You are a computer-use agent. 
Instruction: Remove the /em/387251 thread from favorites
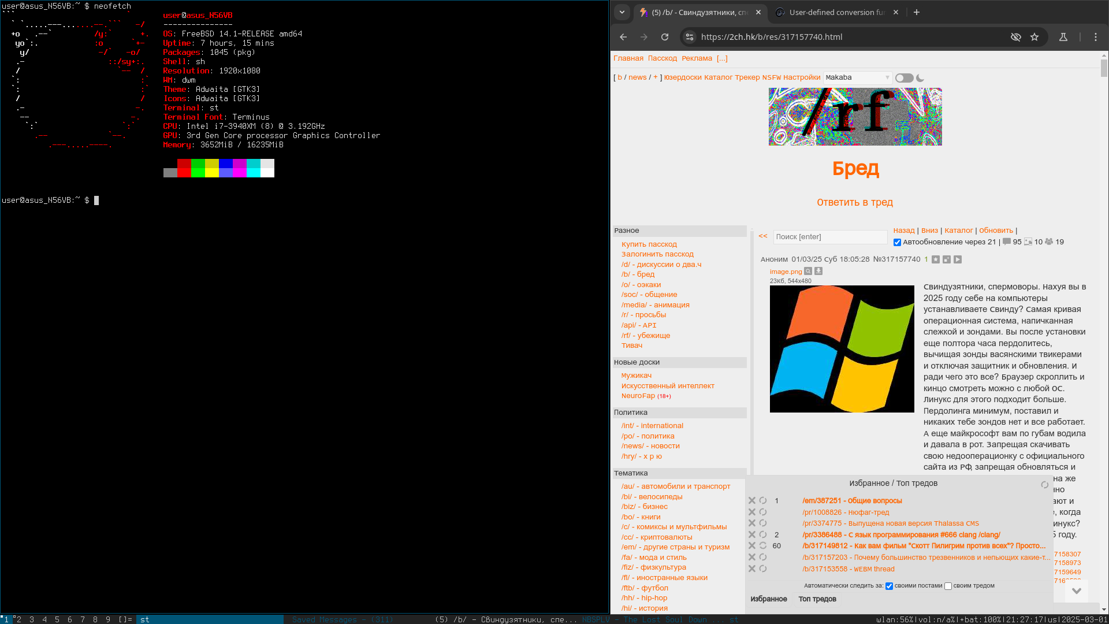click(752, 500)
